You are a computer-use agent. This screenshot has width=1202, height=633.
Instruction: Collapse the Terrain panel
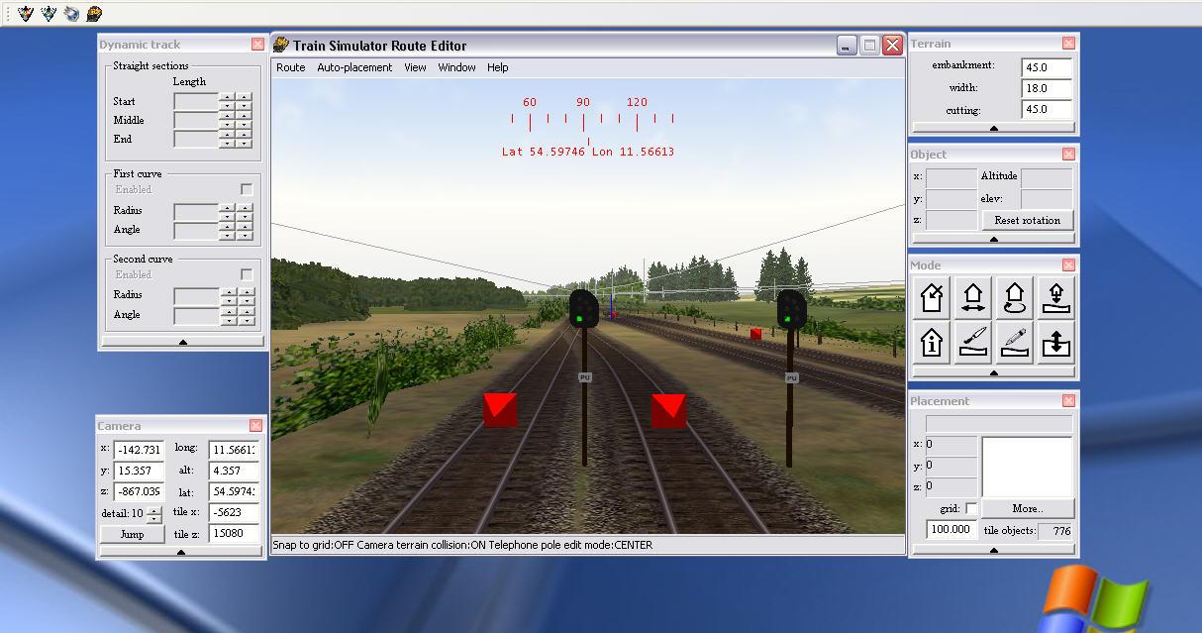point(993,128)
